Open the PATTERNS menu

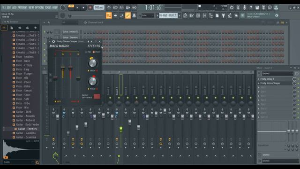pos(22,8)
